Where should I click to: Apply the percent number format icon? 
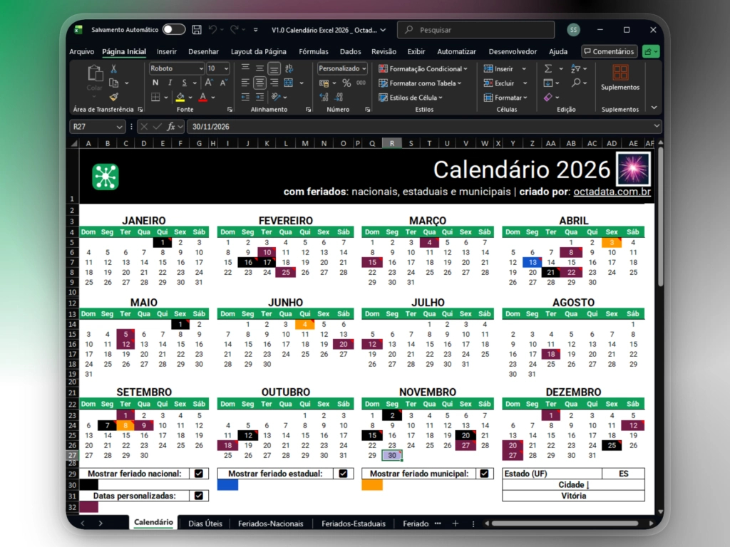[x=347, y=83]
